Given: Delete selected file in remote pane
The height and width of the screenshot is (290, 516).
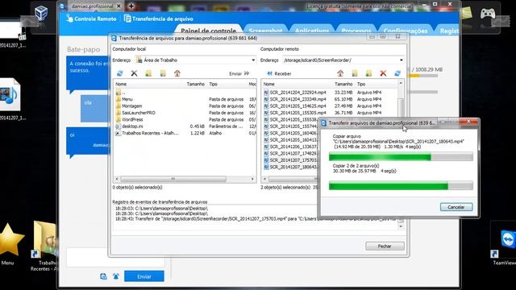Looking at the screenshot, I should coord(383,73).
